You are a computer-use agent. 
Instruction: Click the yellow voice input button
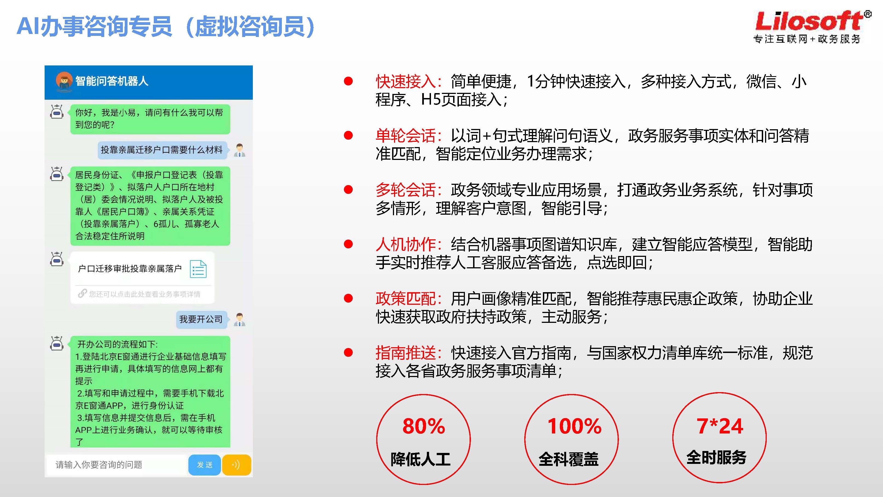click(x=236, y=465)
